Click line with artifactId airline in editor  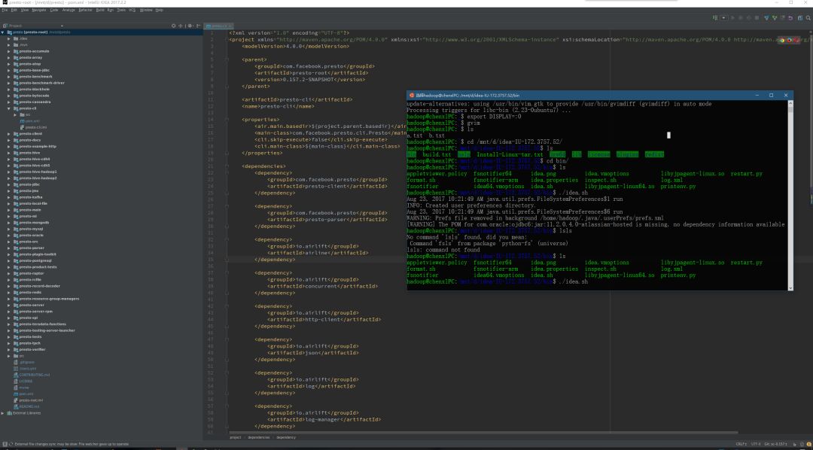pyautogui.click(x=318, y=253)
